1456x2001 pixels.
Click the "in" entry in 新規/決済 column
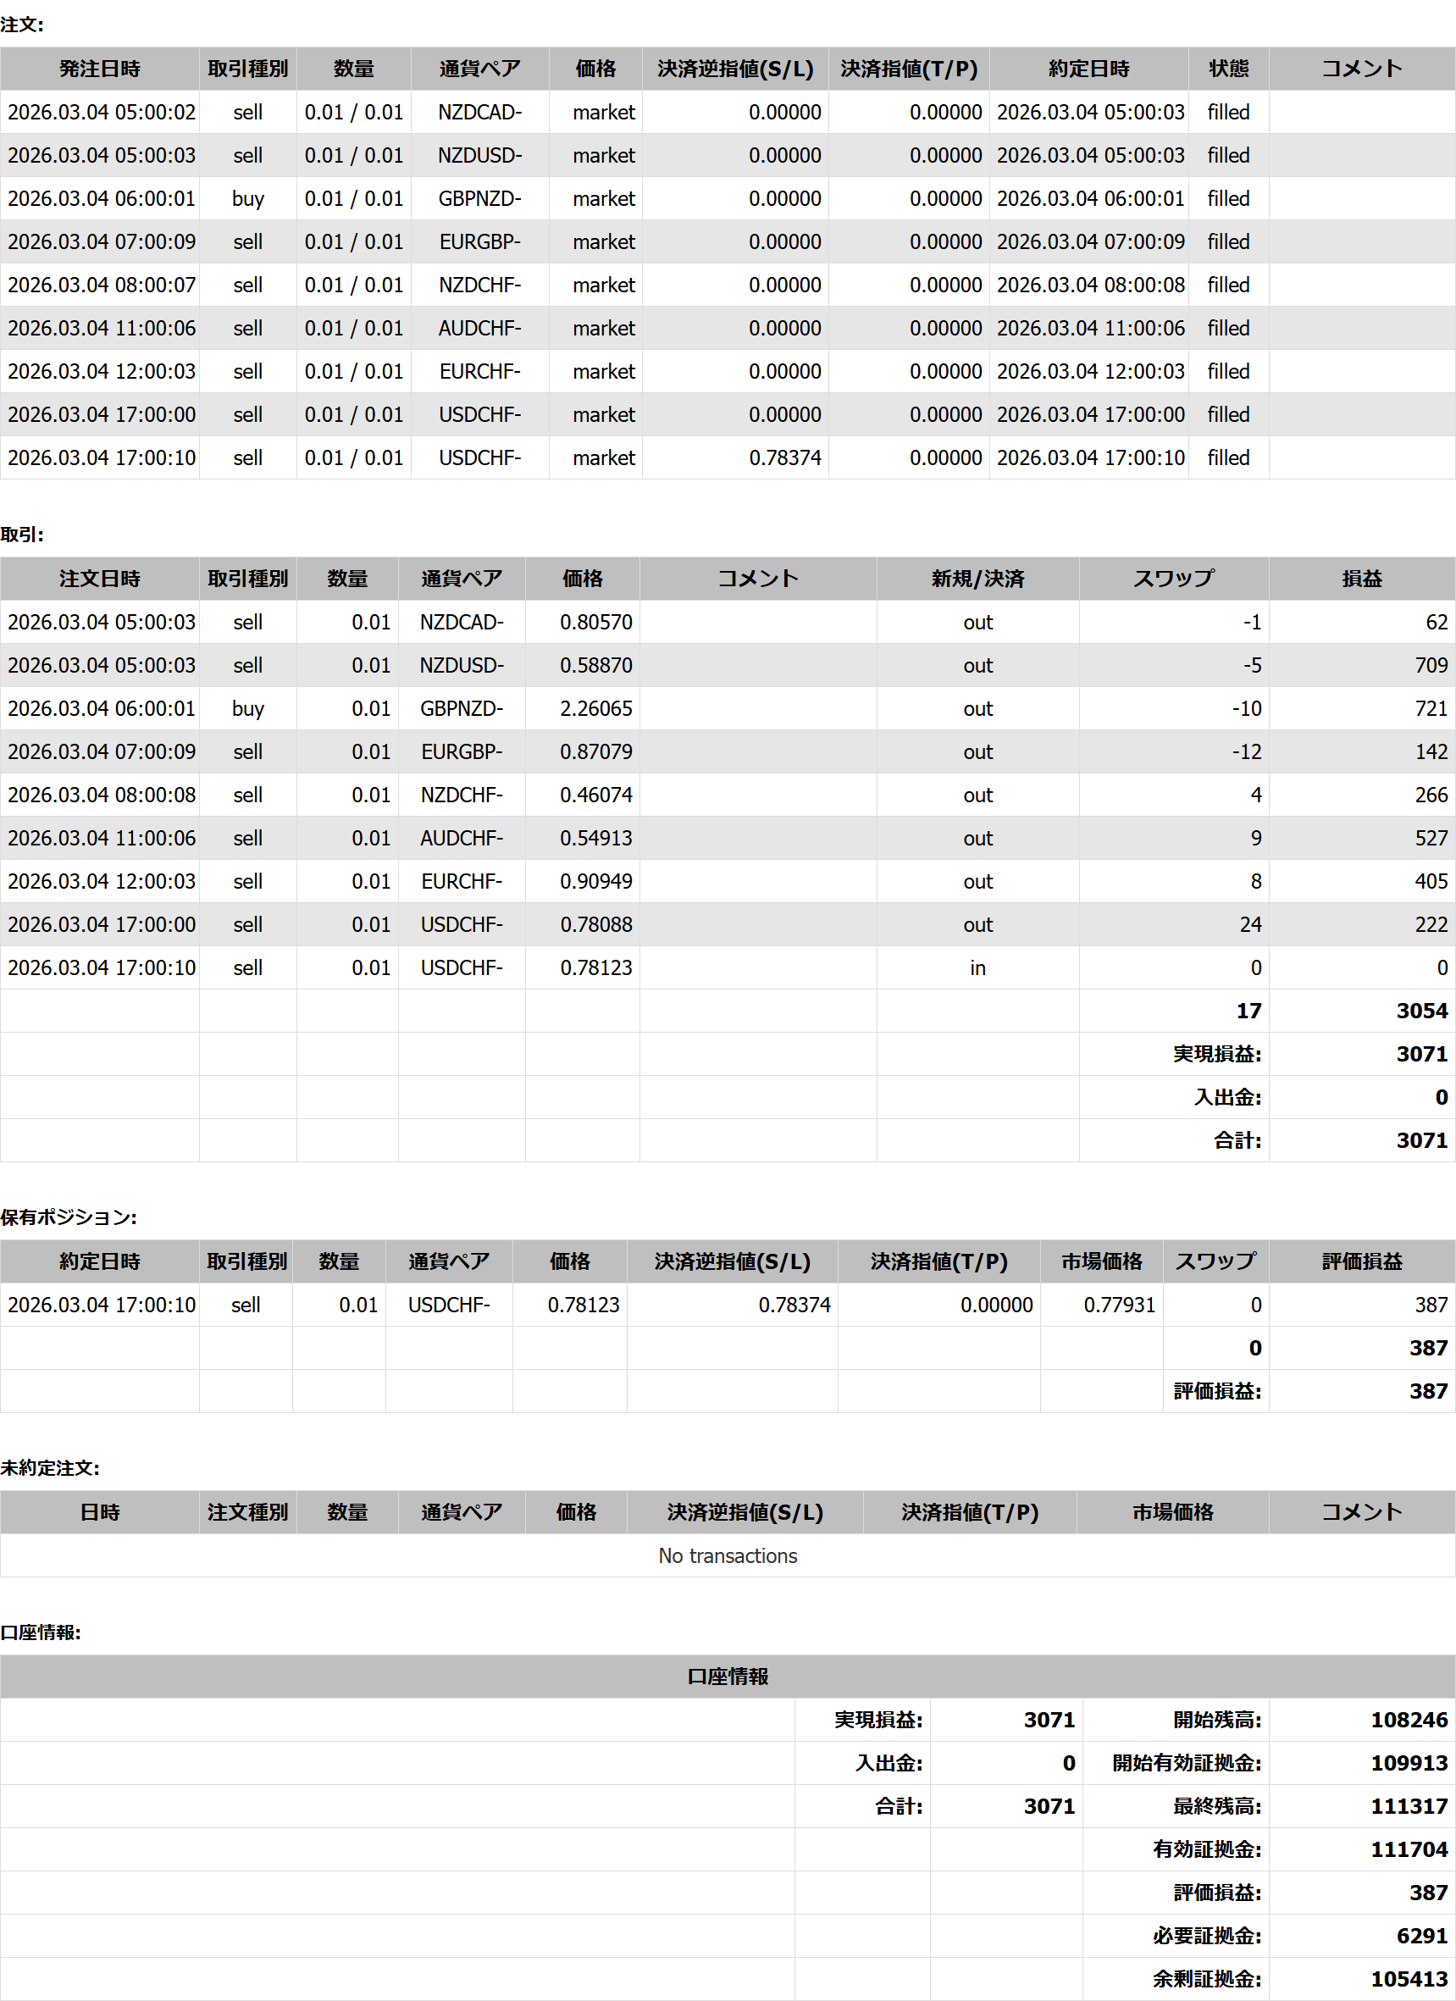pyautogui.click(x=977, y=967)
